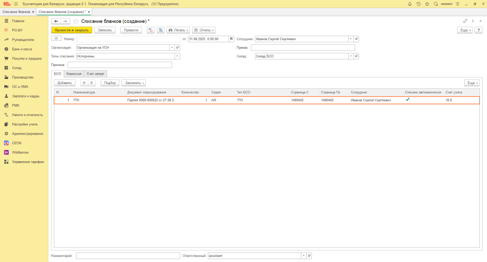Open the main hamburger menu
Image resolution: width=487 pixels, height=262 pixels.
[16, 4]
